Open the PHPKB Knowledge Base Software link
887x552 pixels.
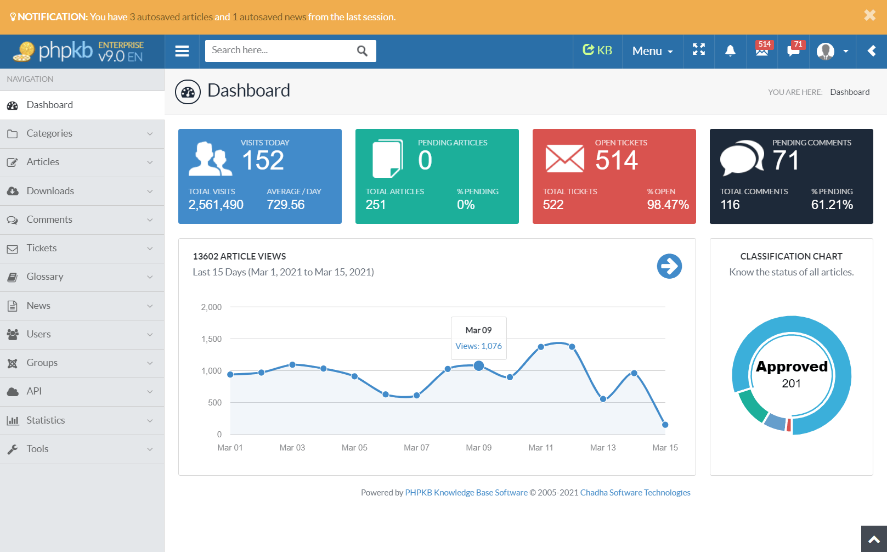pos(466,492)
